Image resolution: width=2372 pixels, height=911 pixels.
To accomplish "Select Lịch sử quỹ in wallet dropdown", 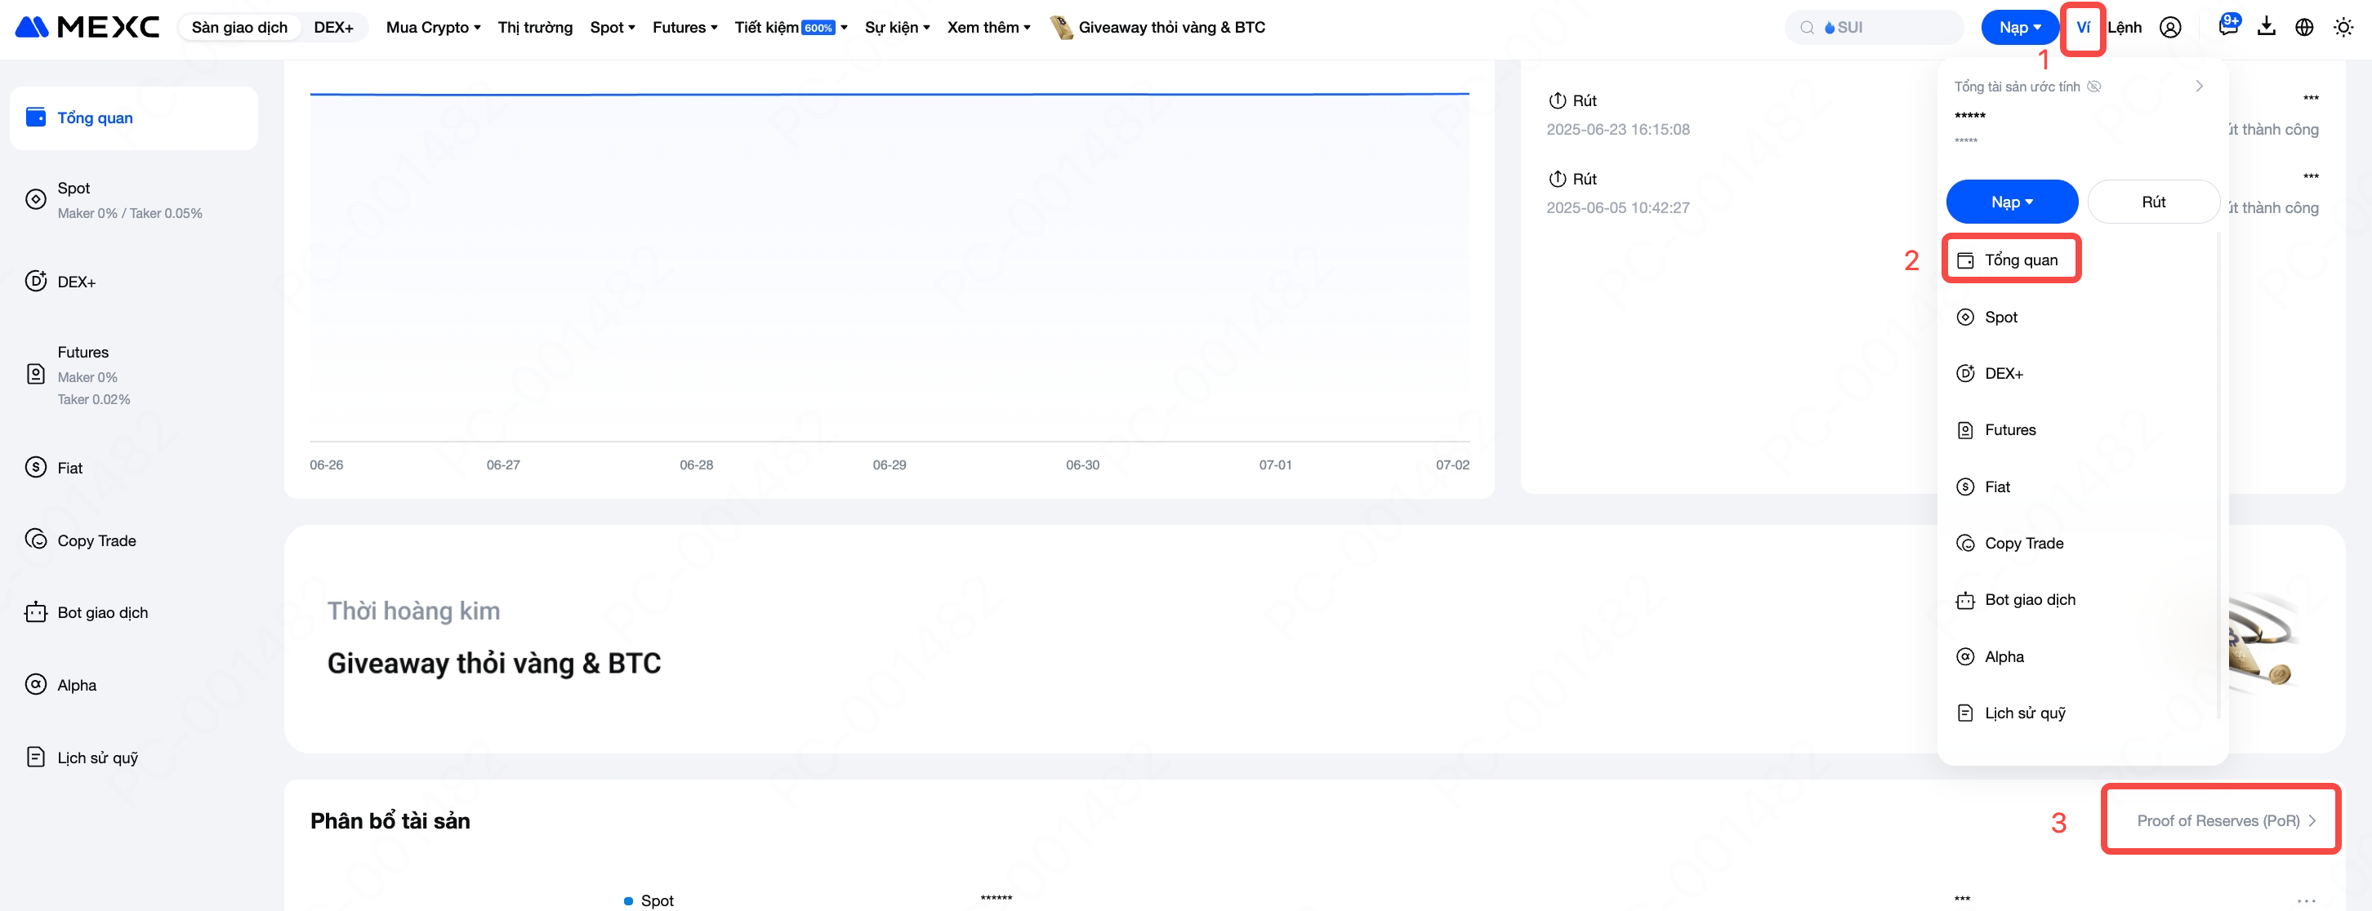I will pyautogui.click(x=2081, y=713).
